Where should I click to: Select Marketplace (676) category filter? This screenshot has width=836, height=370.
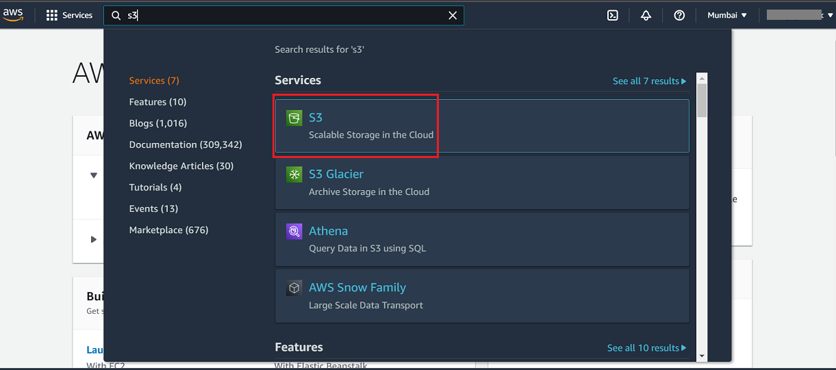168,230
